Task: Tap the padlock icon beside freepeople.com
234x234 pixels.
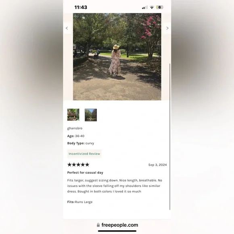Action: (98, 225)
